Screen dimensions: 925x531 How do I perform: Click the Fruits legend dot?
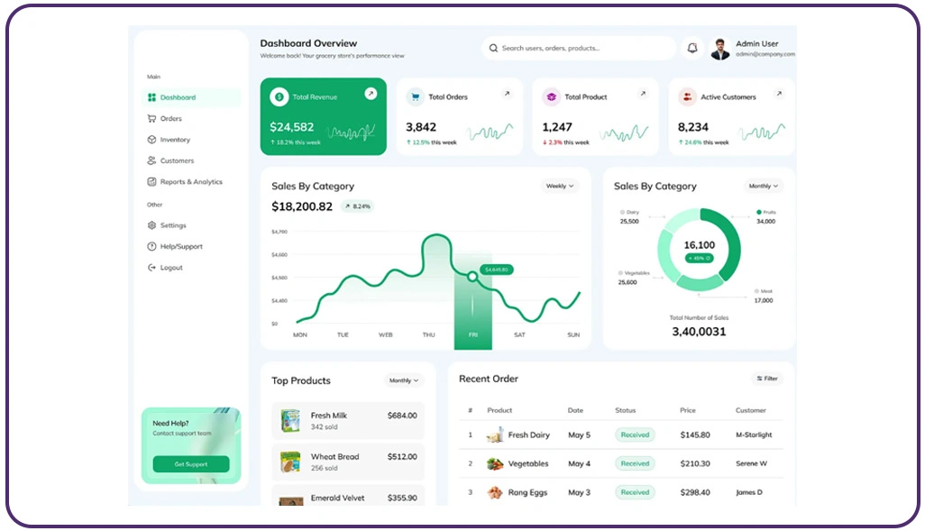tap(759, 212)
